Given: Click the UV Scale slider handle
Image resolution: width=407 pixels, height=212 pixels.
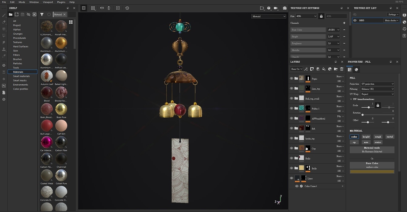Looking at the screenshot, I should [x=369, y=107].
